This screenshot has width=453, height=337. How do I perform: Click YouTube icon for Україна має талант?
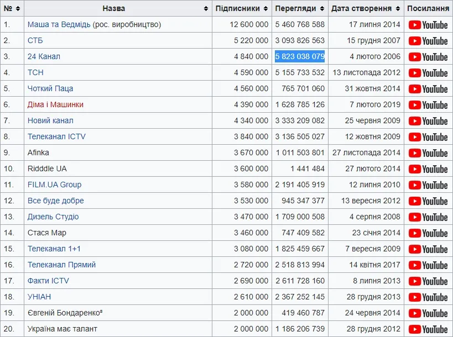pyautogui.click(x=428, y=329)
